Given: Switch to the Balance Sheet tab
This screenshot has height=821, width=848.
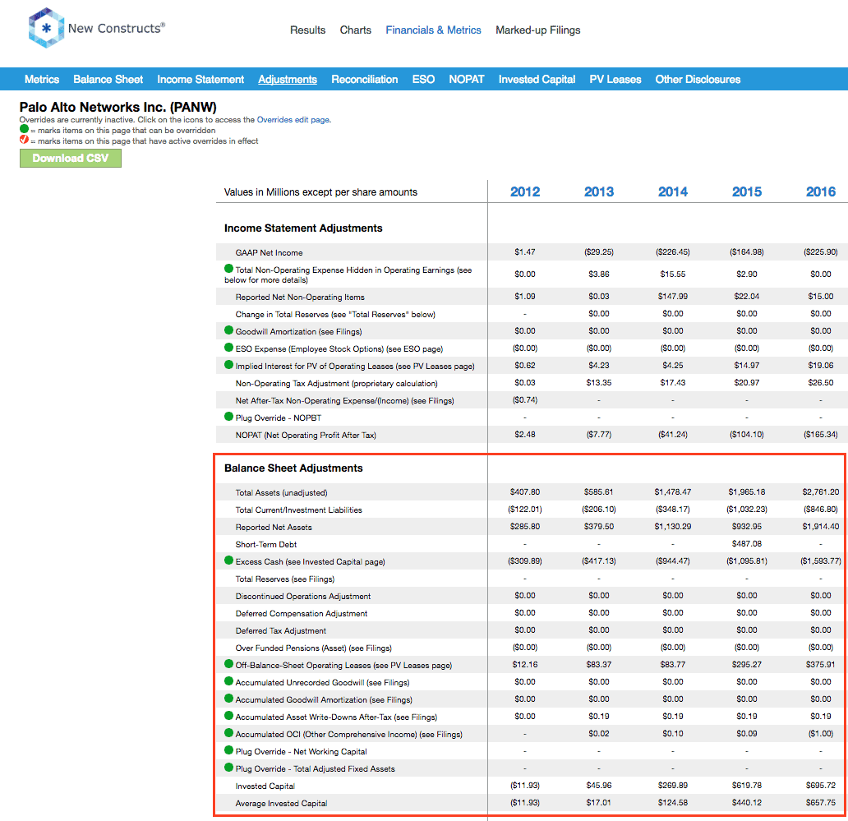Looking at the screenshot, I should [x=108, y=80].
